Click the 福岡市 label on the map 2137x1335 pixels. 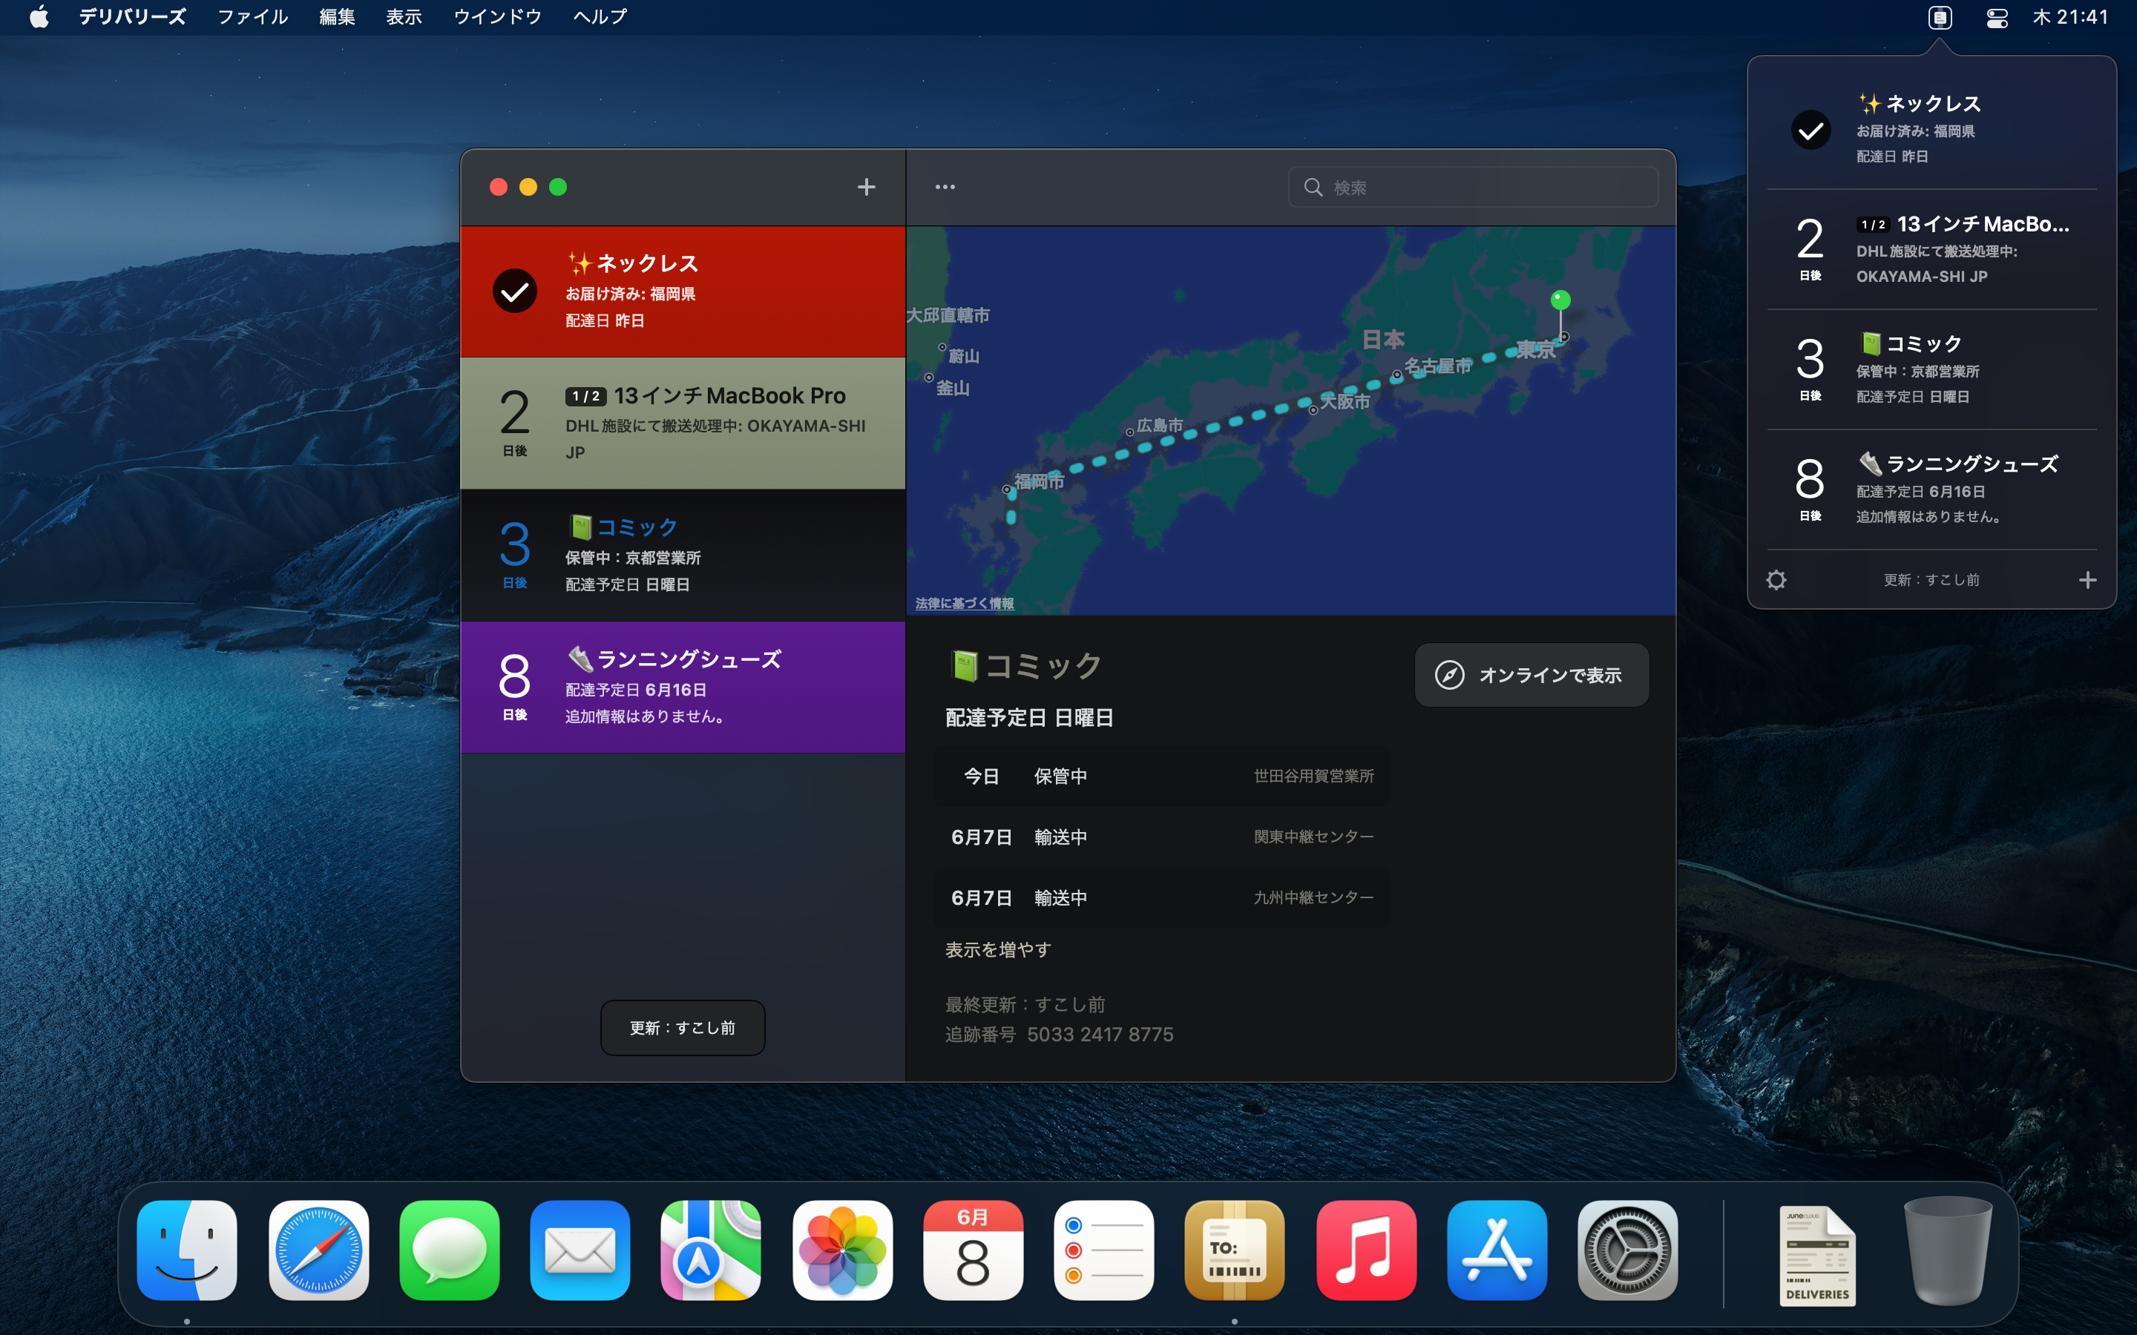tap(1040, 481)
